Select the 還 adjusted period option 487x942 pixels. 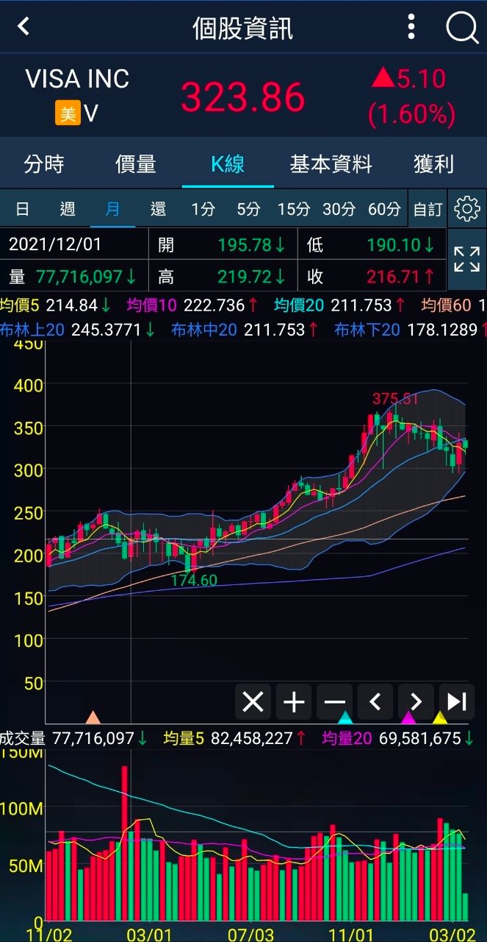[x=158, y=210]
